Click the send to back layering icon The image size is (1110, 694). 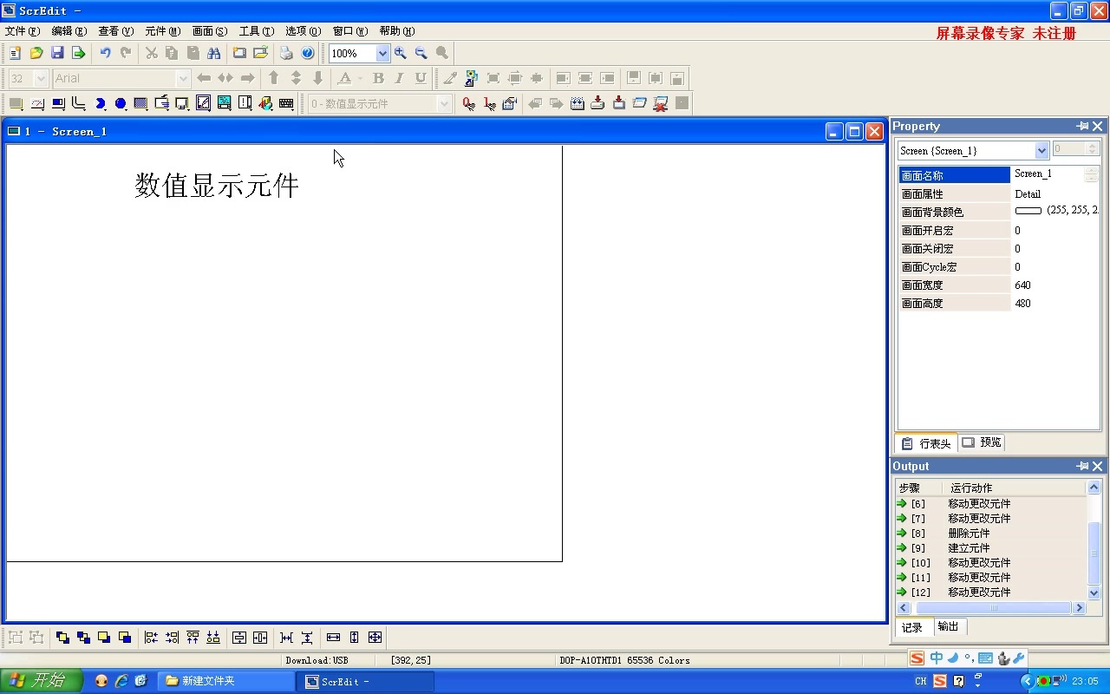point(83,638)
